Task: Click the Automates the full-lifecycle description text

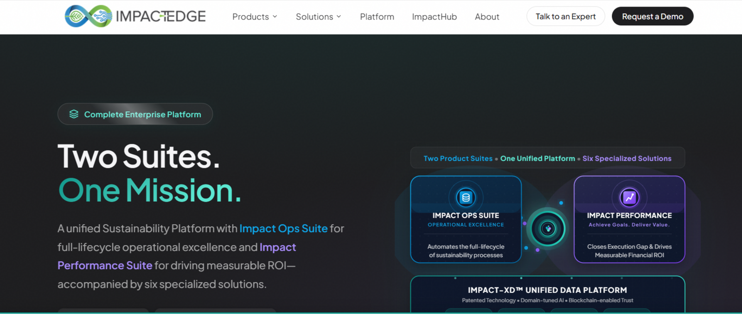Action: click(x=466, y=251)
